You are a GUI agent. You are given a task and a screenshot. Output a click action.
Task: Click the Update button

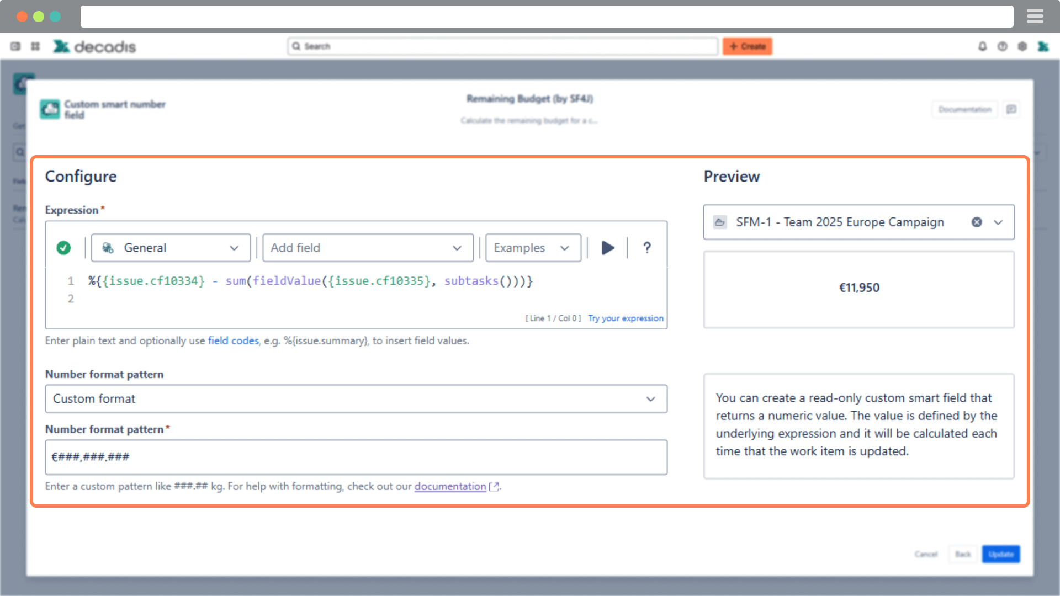pyautogui.click(x=1000, y=554)
